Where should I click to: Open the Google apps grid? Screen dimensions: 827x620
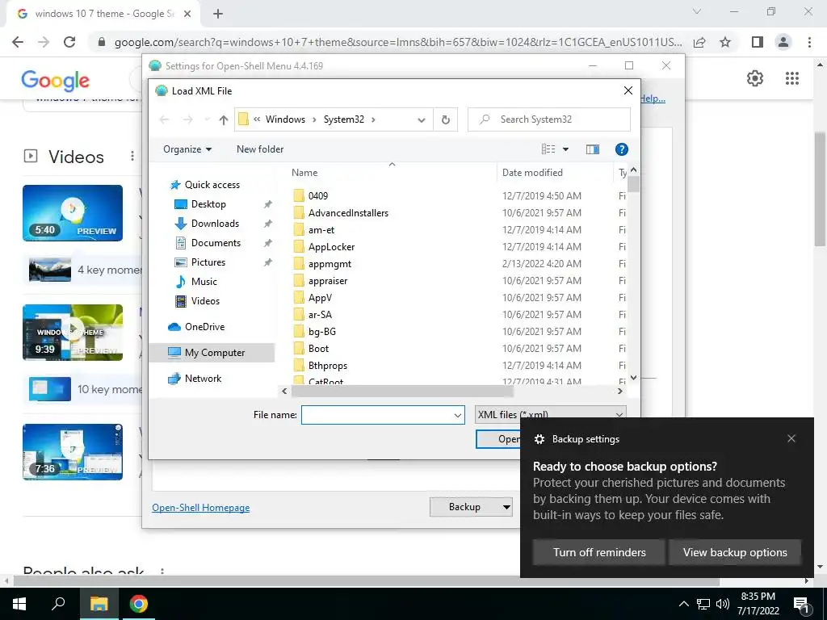tap(791, 78)
